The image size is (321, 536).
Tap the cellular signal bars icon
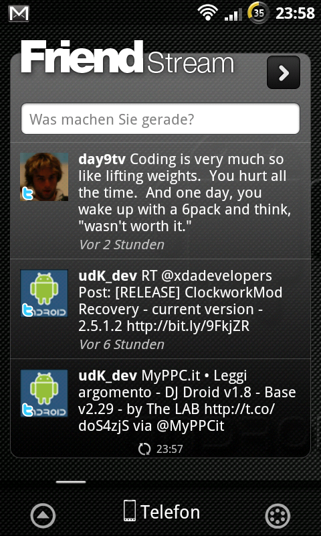233,14
